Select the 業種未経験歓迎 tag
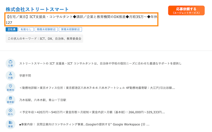212x132 pixels. [x=70, y=29]
